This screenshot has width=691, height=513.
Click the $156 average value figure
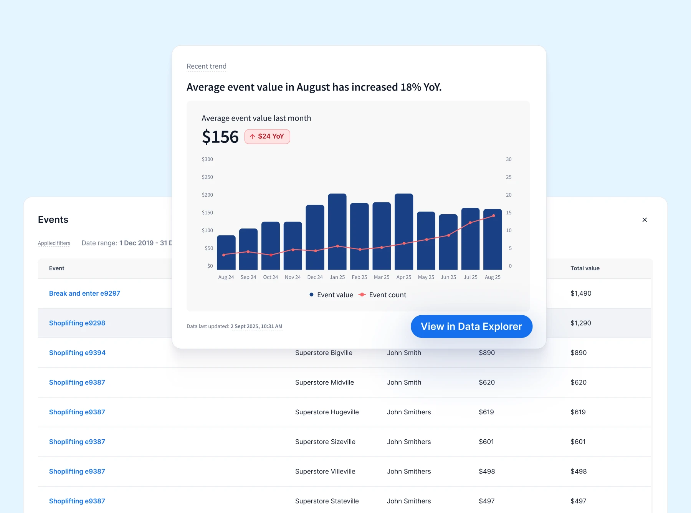[220, 137]
